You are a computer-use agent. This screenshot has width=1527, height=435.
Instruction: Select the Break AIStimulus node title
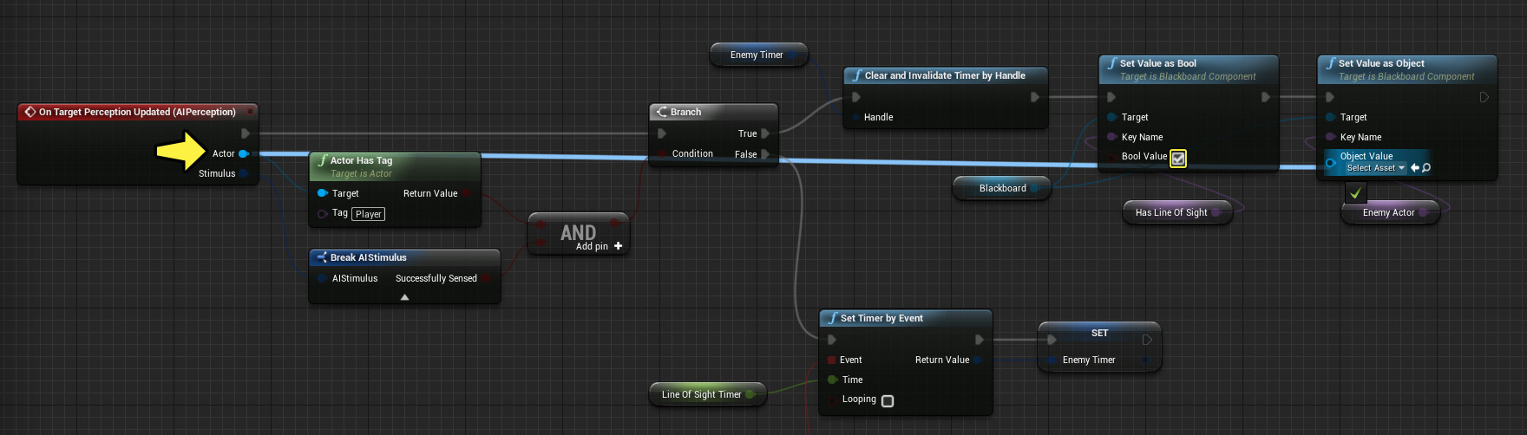pyautogui.click(x=368, y=257)
